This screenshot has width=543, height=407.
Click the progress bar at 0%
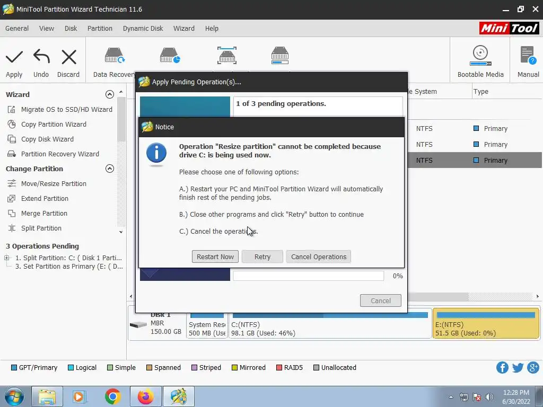[308, 276]
